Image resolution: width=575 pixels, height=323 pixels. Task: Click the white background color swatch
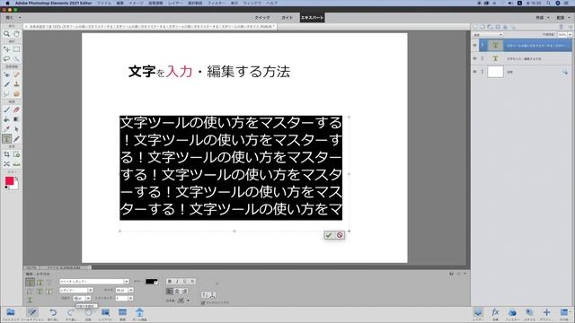[15, 187]
